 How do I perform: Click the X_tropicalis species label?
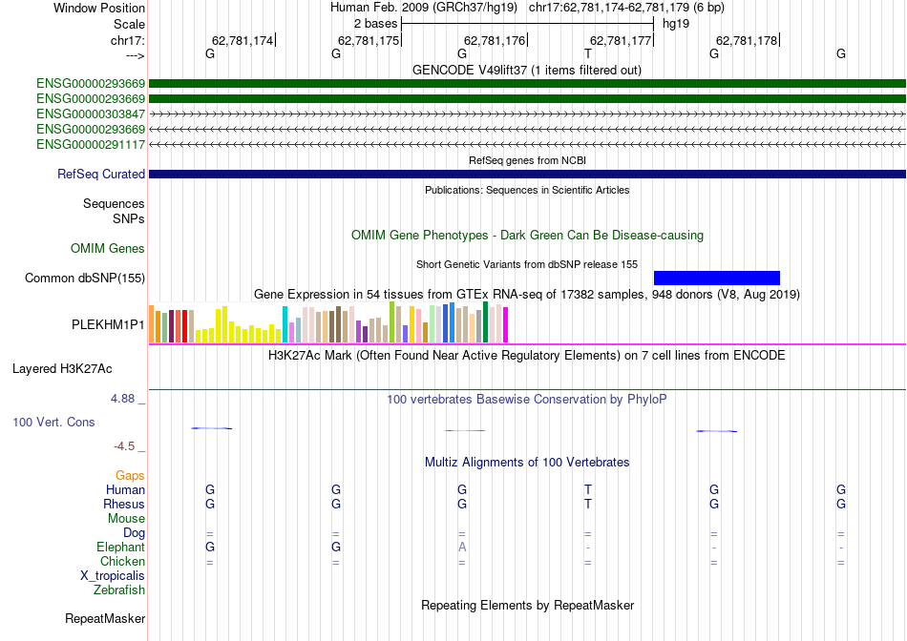click(113, 576)
